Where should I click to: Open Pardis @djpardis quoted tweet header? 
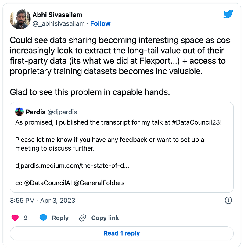46,112
